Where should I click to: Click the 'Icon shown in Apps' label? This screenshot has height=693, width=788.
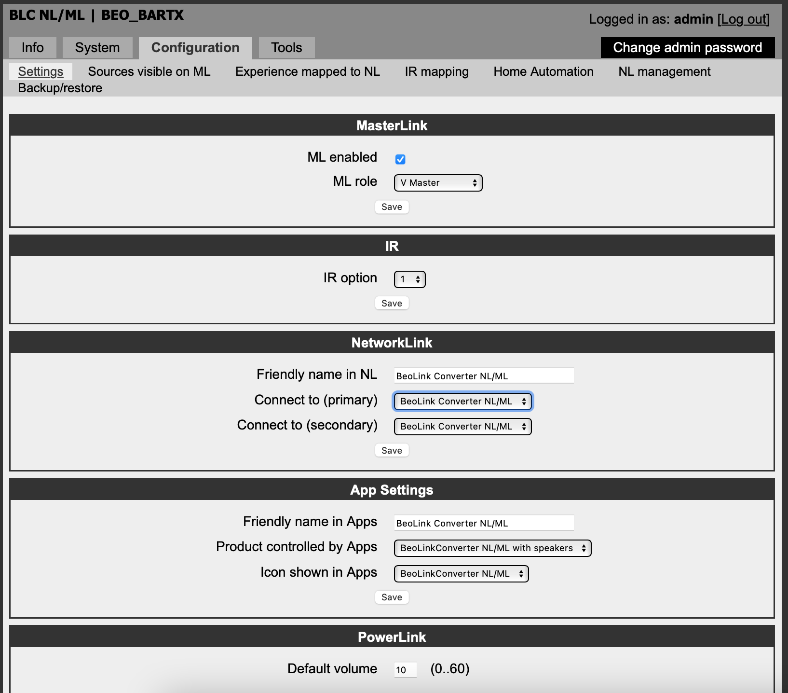(319, 572)
